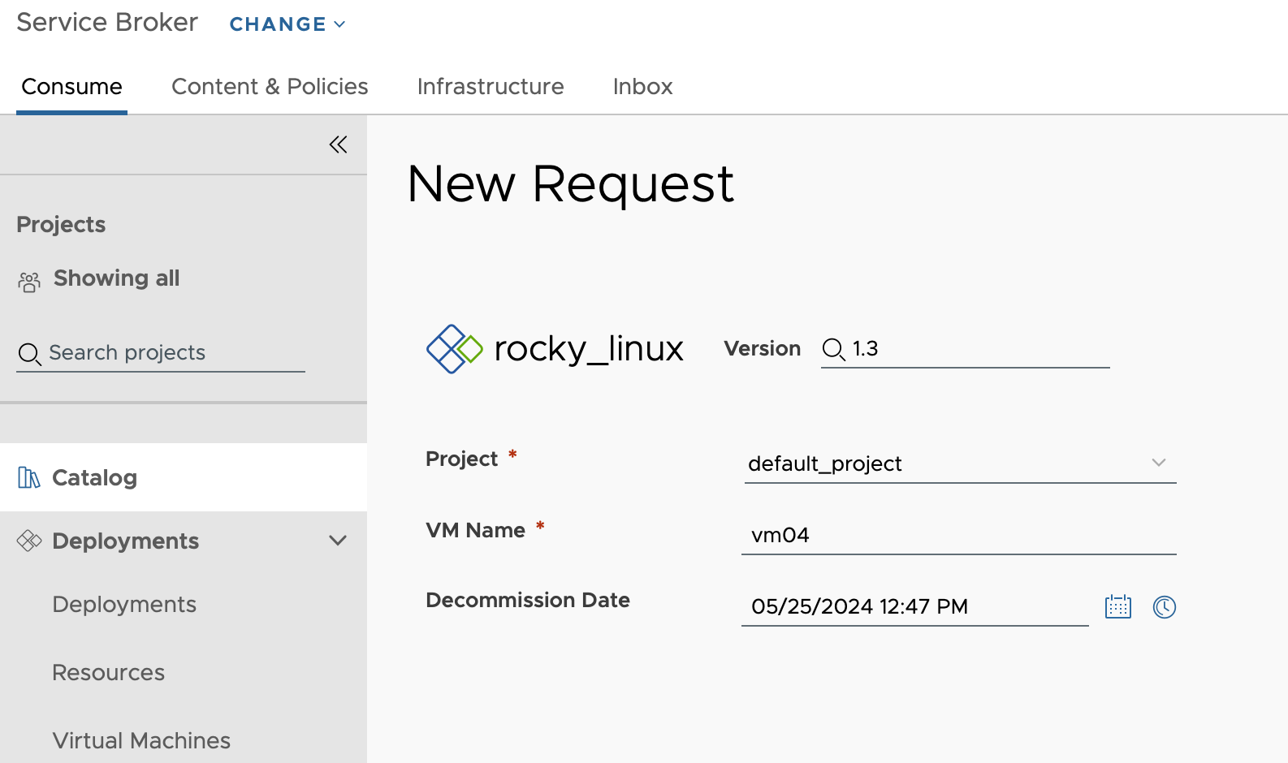This screenshot has height=763, width=1288.
Task: Click the VM Name label
Action: [476, 530]
